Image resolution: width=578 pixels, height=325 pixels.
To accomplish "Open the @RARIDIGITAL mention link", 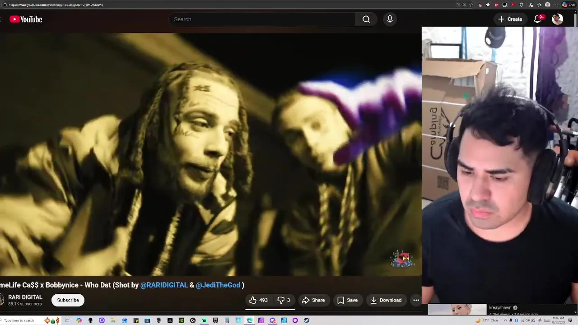I will point(164,285).
